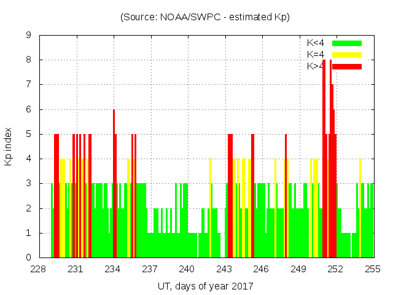Select x-axis tick label 228
Image resolution: width=393 pixels, height=295 pixels.
point(39,269)
